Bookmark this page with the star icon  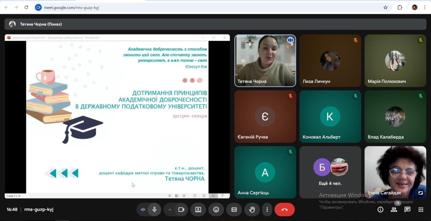coord(385,8)
